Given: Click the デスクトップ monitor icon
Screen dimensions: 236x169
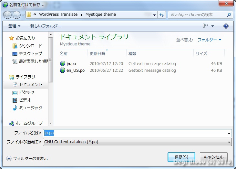Looking at the screenshot, I should point(15,54).
